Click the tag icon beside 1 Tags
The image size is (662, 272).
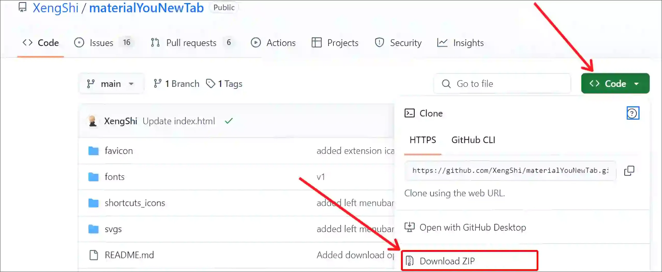coord(210,83)
